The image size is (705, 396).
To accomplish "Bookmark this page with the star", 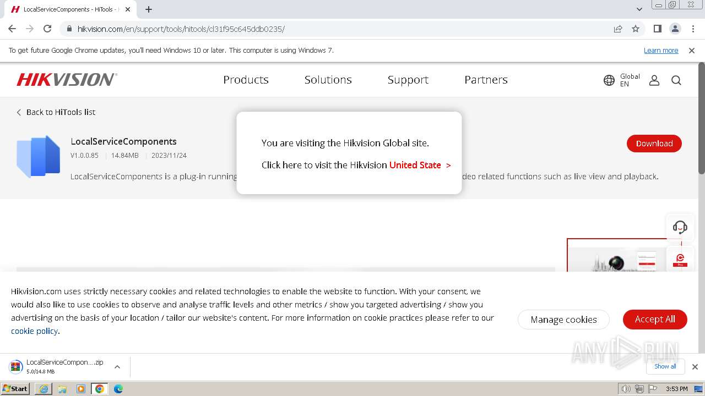I will [x=636, y=29].
